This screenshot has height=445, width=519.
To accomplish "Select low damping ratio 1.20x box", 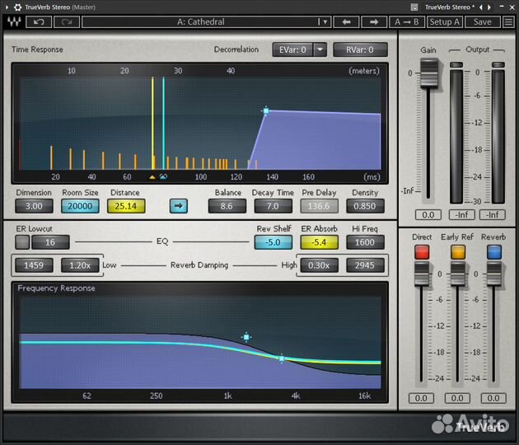I will coord(80,265).
